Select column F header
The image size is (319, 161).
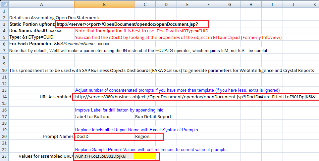point(208,4)
